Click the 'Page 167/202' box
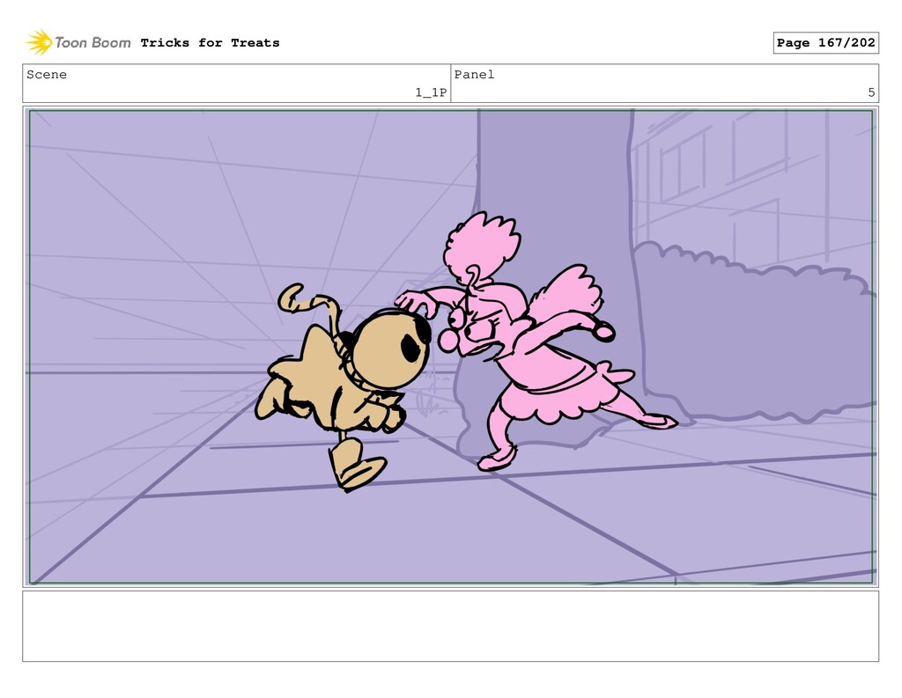The height and width of the screenshot is (698, 902). (825, 42)
